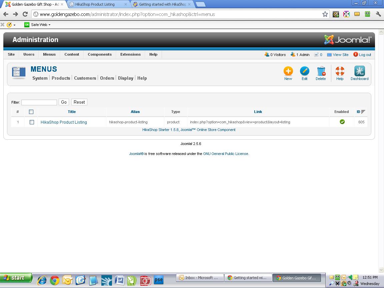The image size is (384, 288).
Task: Click the page scrollbar up arrow
Action: pos(381,32)
